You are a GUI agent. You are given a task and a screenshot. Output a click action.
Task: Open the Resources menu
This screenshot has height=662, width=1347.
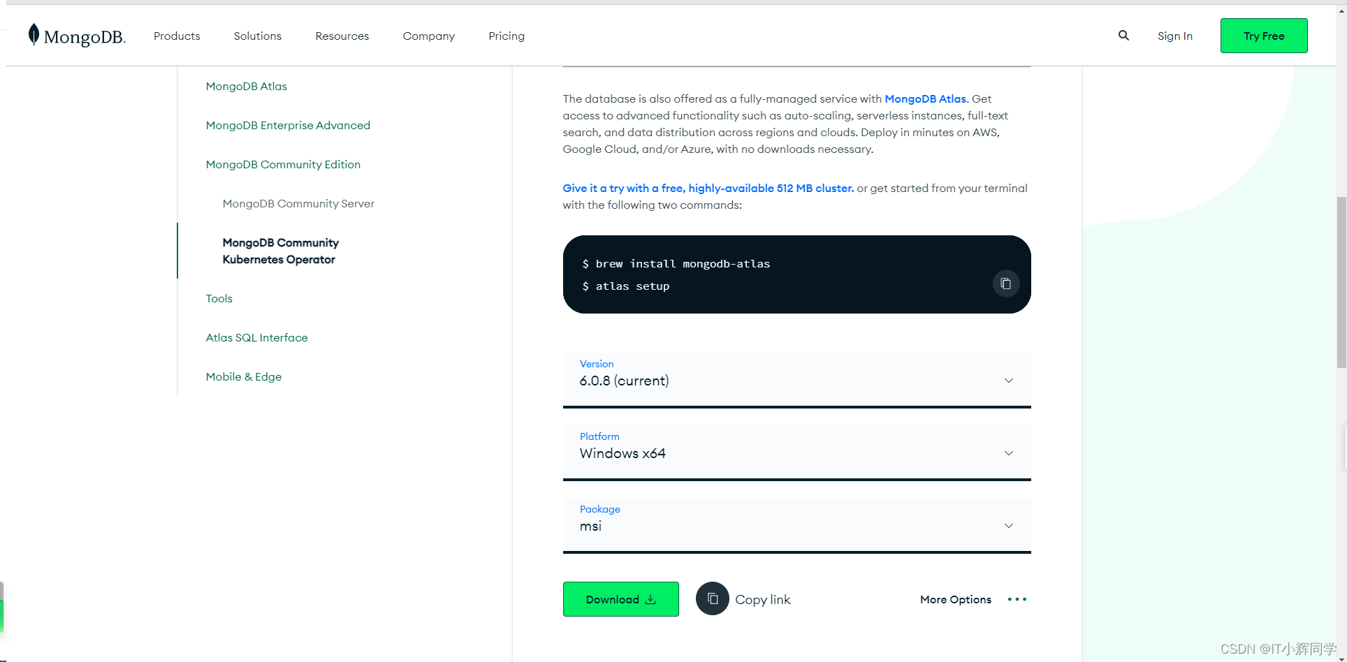tap(342, 36)
